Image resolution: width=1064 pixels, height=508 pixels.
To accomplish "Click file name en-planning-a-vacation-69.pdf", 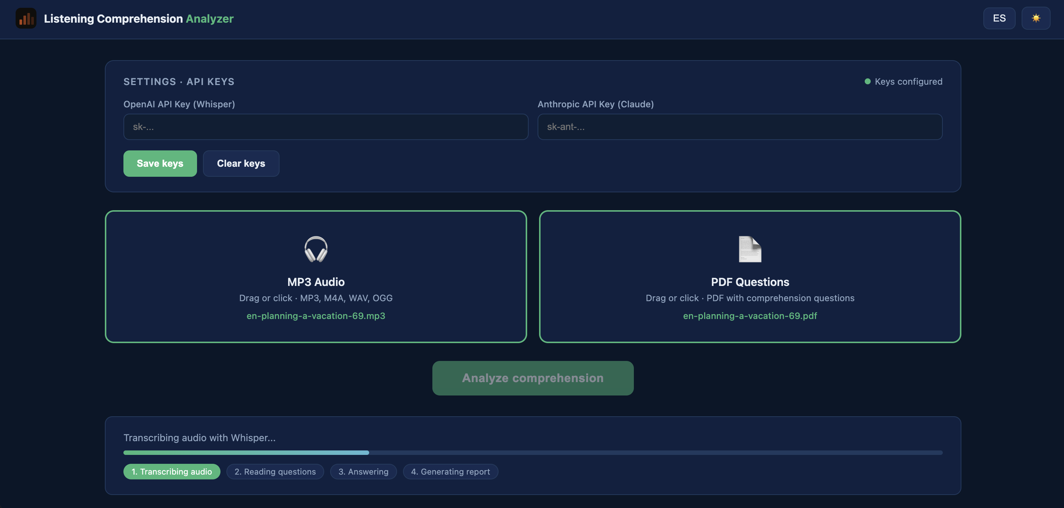I will (x=750, y=316).
